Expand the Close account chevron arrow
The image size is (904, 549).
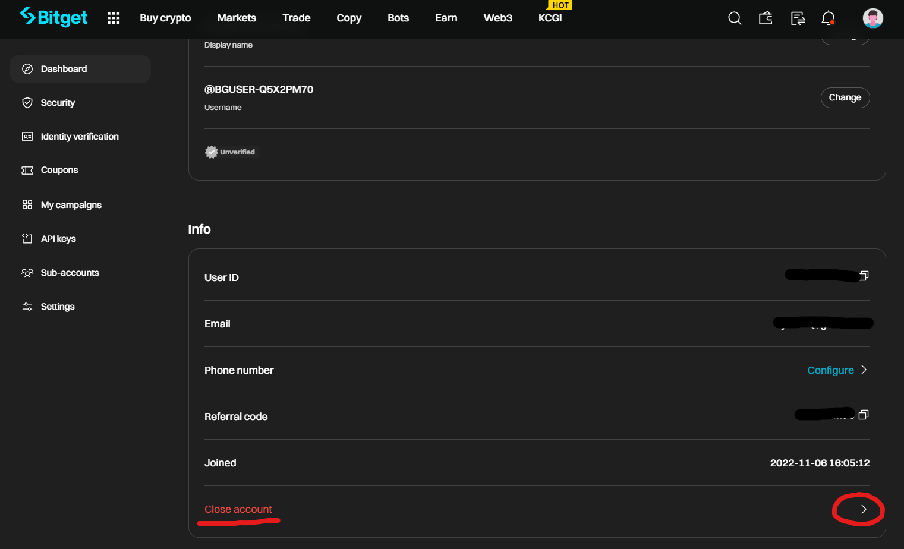[x=864, y=509]
